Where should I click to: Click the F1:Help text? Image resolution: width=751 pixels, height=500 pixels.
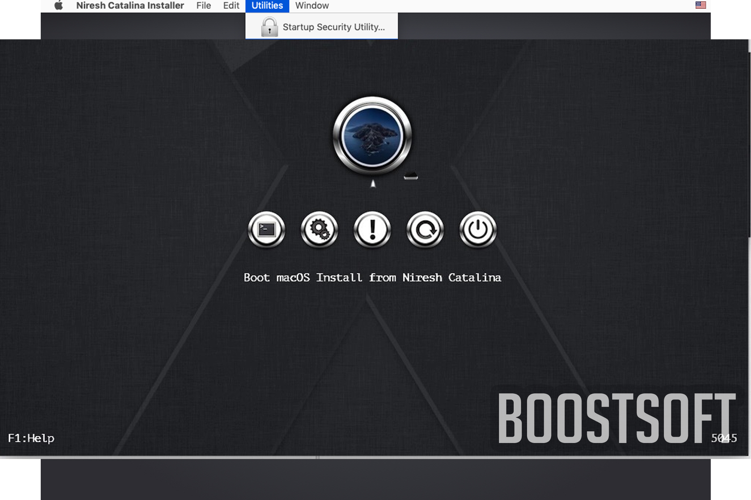31,438
